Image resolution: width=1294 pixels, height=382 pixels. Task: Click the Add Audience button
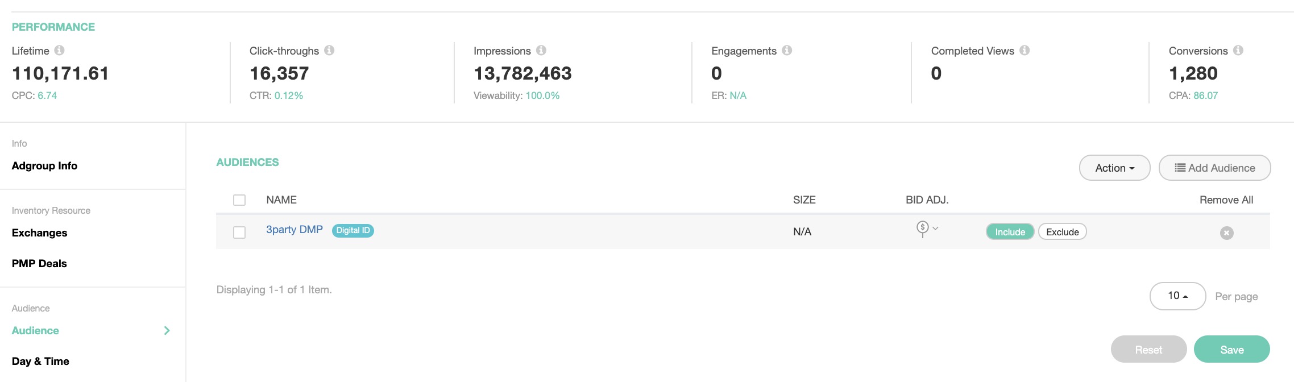click(1214, 168)
